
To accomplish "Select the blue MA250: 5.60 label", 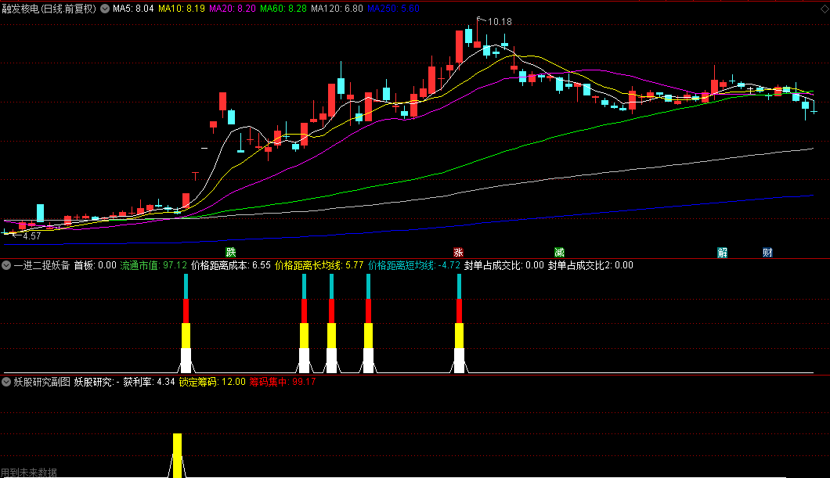I will (393, 9).
